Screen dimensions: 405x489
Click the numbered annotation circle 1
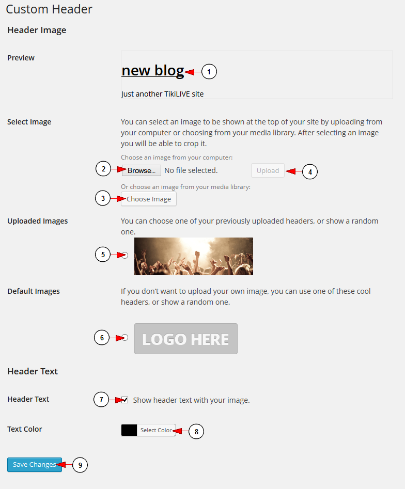click(x=209, y=72)
